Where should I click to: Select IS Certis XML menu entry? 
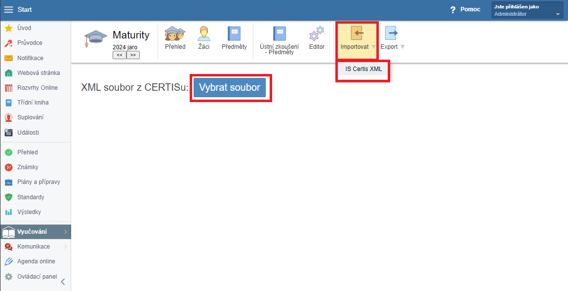pos(364,69)
